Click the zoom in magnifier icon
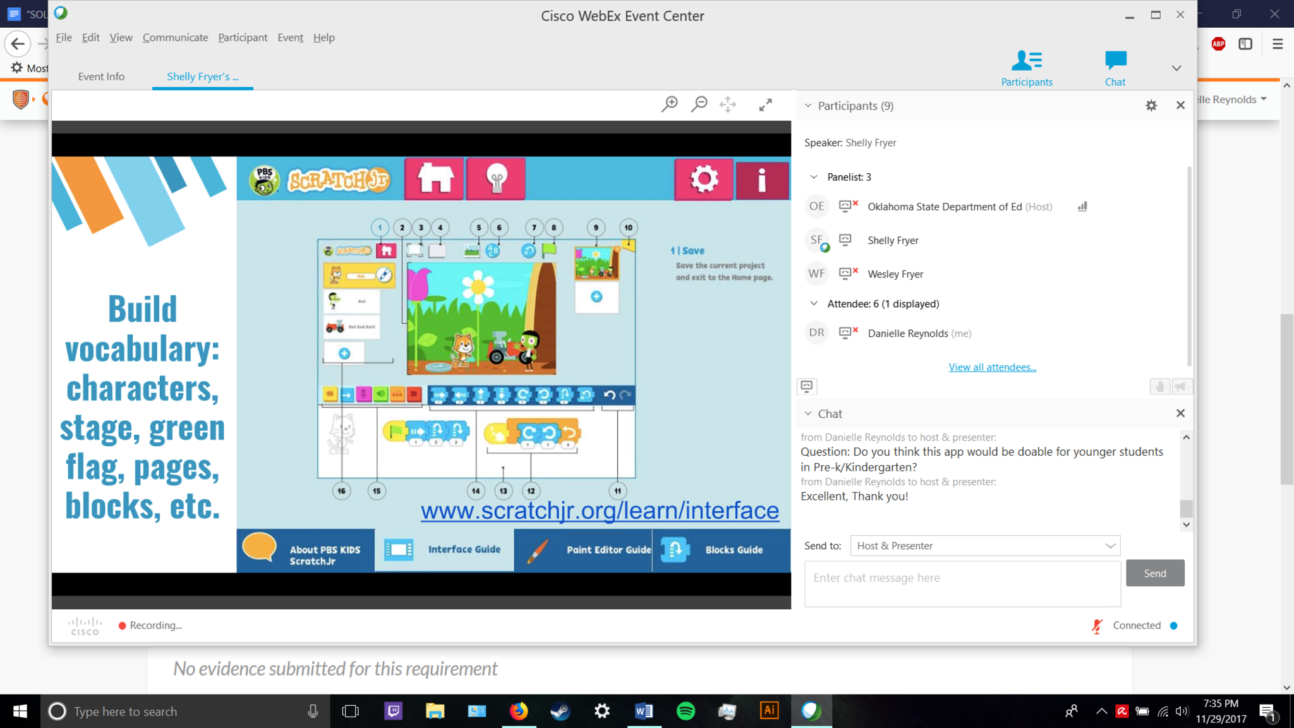Screen dimensions: 1294x728 pyautogui.click(x=669, y=104)
